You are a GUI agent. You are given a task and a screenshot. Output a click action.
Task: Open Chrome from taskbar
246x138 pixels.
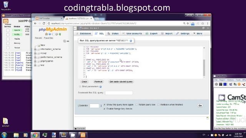(x=35, y=135)
